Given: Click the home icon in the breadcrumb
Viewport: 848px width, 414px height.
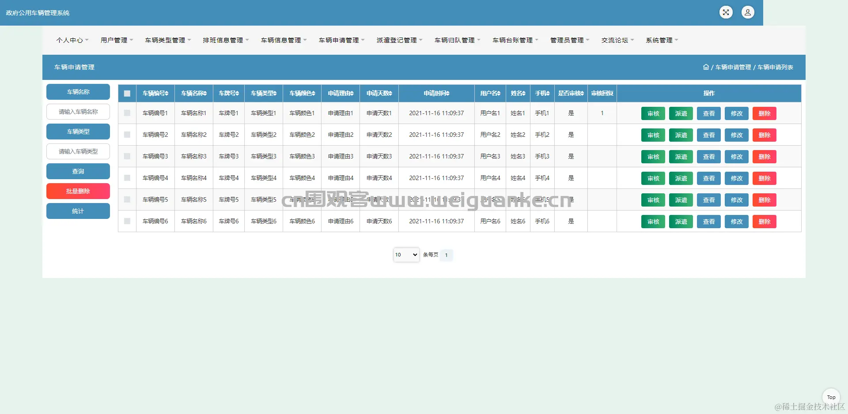Looking at the screenshot, I should pos(706,67).
